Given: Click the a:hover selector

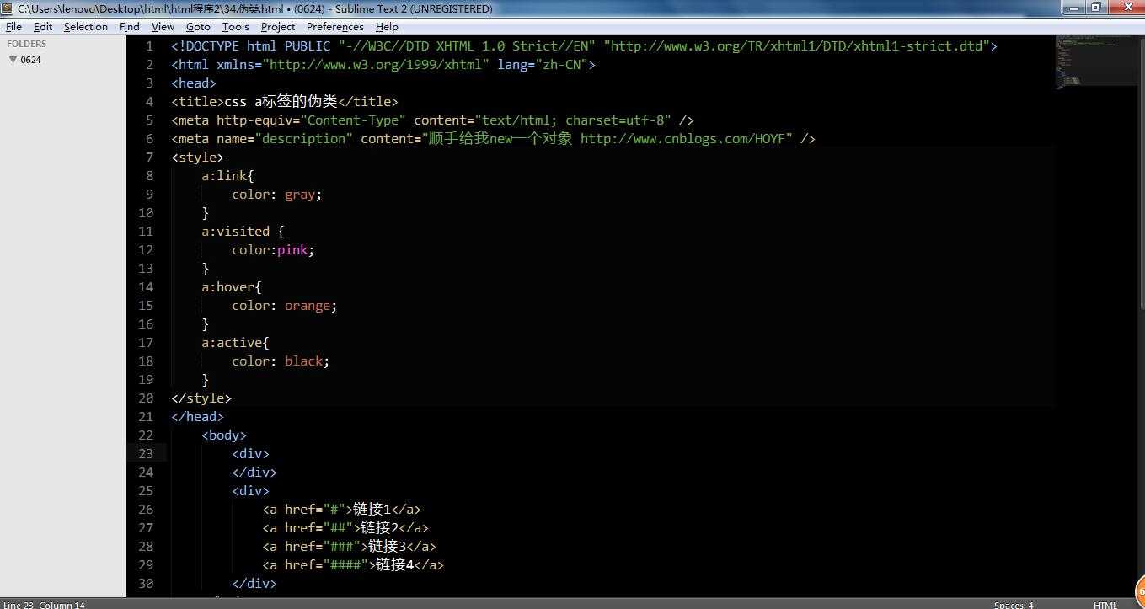Looking at the screenshot, I should (x=227, y=287).
